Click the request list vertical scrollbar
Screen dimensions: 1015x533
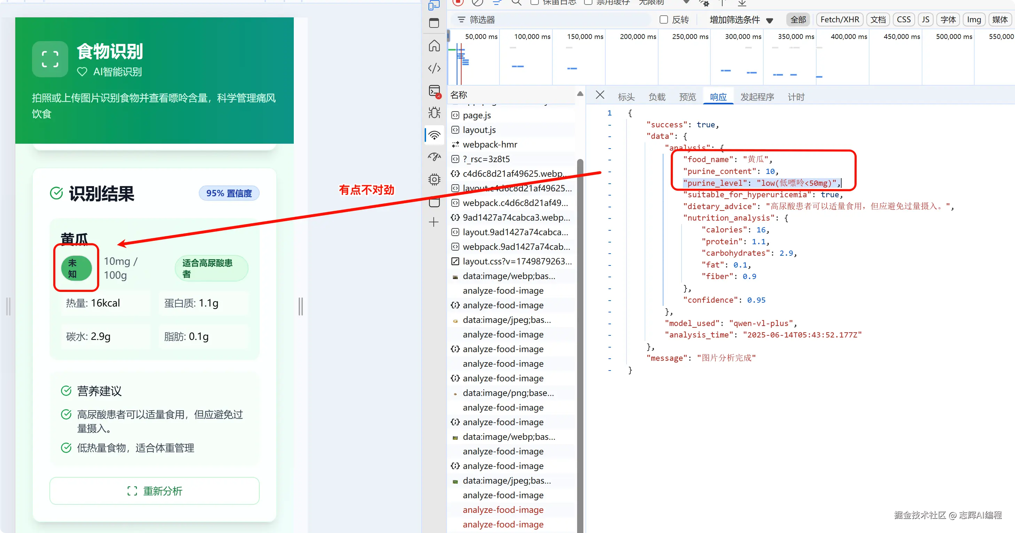tap(580, 315)
